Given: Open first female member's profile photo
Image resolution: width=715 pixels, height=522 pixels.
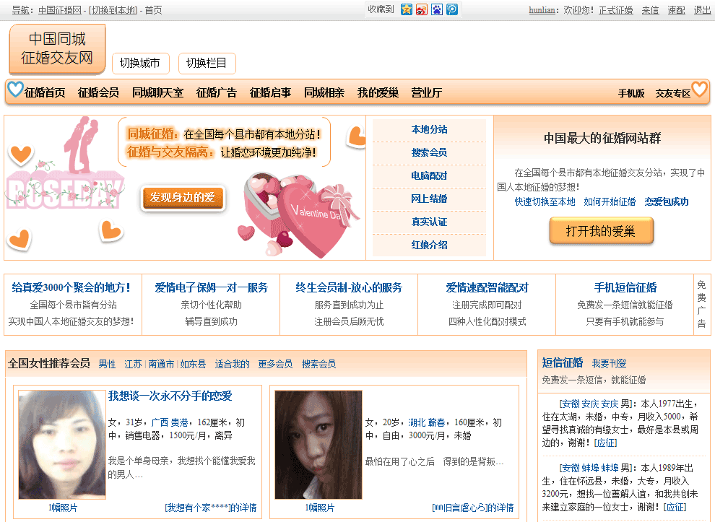Looking at the screenshot, I should [x=52, y=444].
